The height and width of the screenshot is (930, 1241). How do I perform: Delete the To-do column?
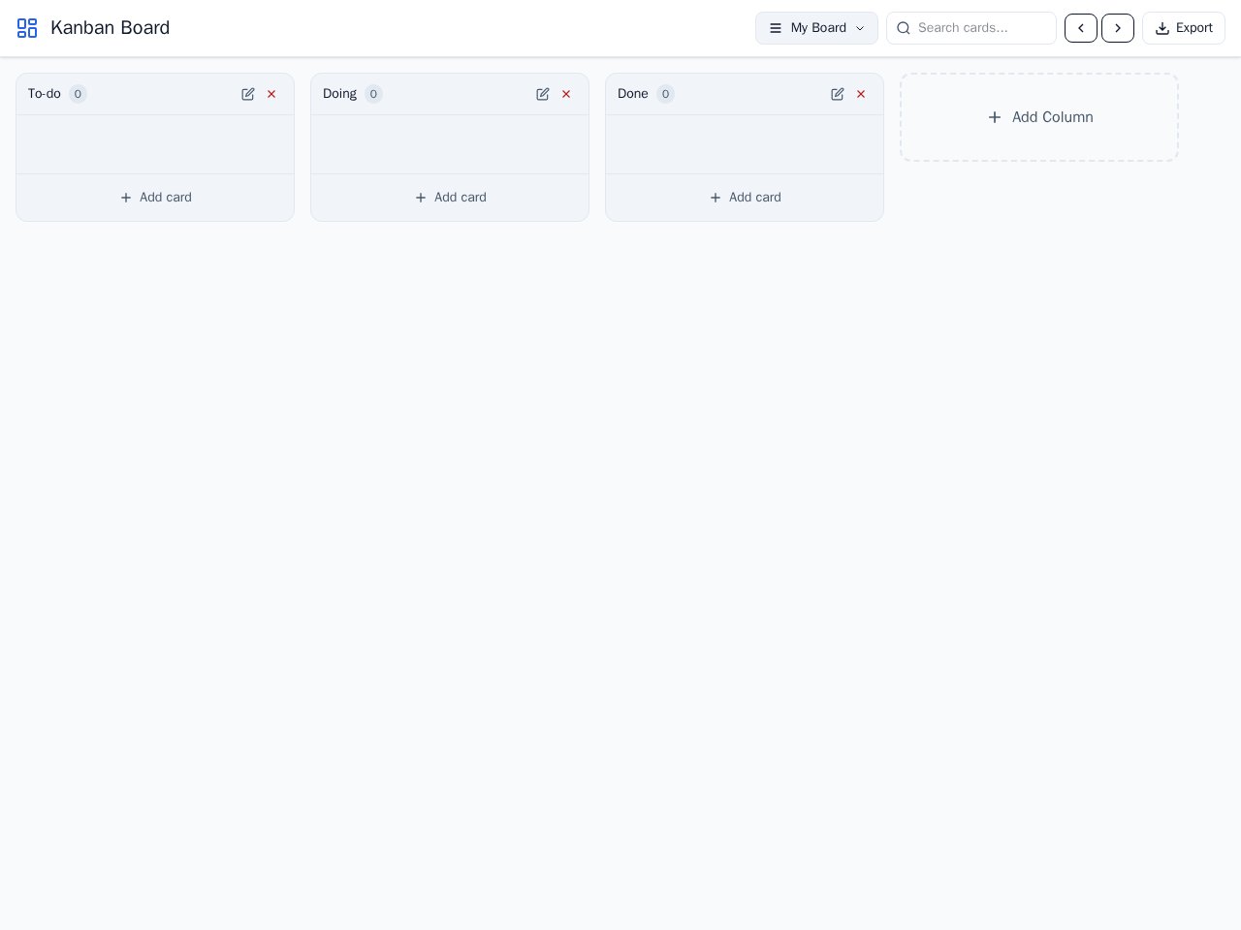(x=271, y=94)
